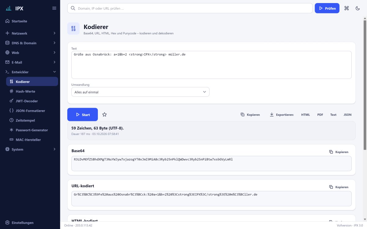Select Passwort-Generator menu item
Screen dimensions: 367x229
coord(32,130)
